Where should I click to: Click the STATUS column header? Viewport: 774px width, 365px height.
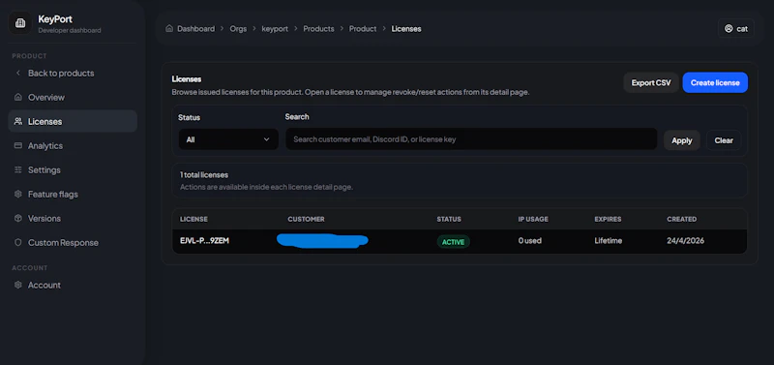coord(449,220)
